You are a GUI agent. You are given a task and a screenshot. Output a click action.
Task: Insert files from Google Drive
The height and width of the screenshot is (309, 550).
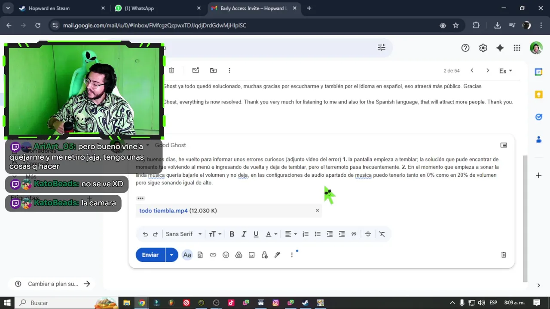[238, 255]
